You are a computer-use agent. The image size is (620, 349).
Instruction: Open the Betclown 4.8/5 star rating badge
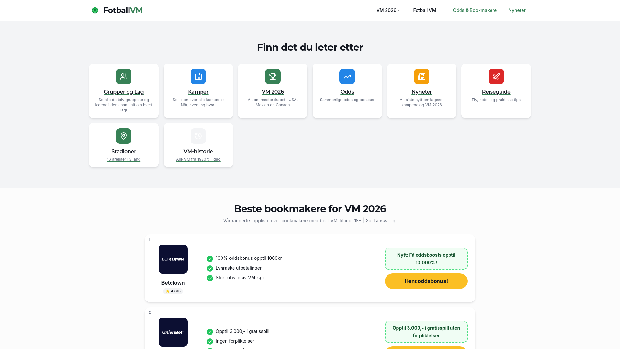coord(173,291)
